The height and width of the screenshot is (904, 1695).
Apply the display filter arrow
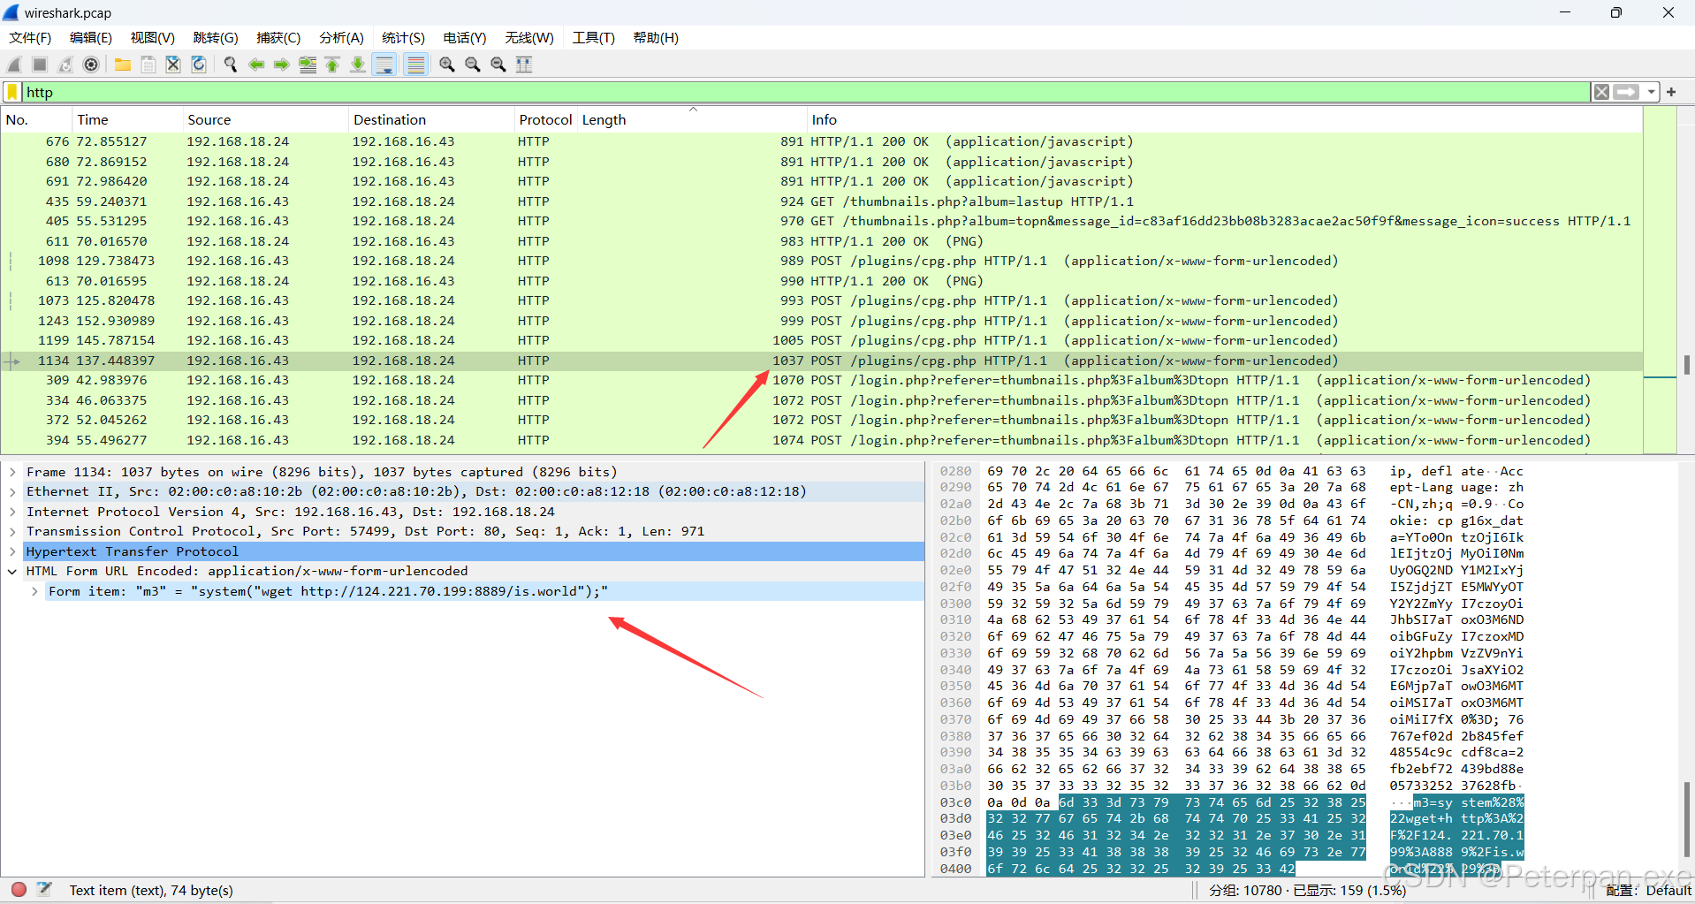tap(1626, 92)
